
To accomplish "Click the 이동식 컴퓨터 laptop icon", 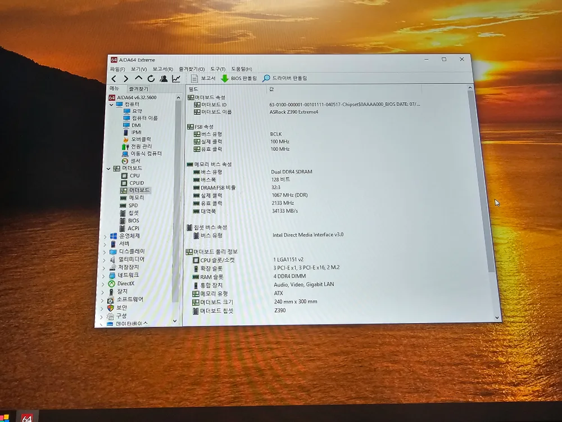I will point(125,154).
